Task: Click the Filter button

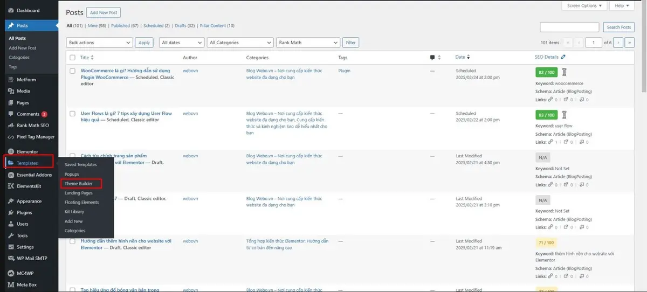Action: 351,43
